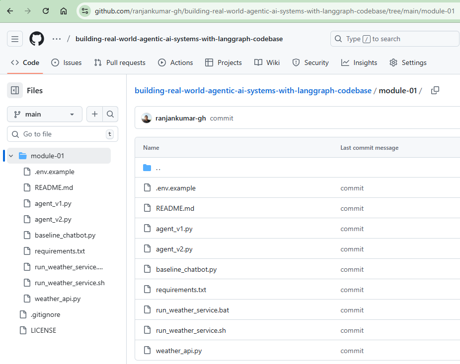This screenshot has height=364, width=460.
Task: Select LICENSE in the file tree
Action: coord(43,330)
